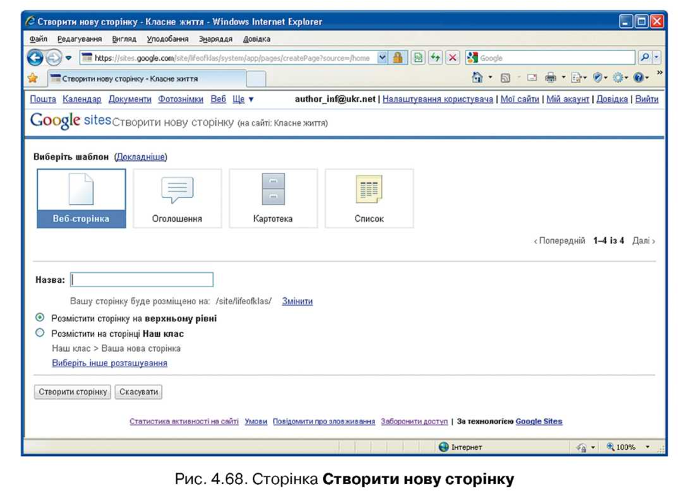Open the Мій акаунт link

568,99
